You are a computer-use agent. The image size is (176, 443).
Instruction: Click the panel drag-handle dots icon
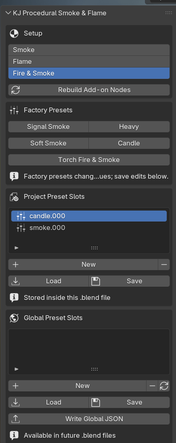click(169, 13)
